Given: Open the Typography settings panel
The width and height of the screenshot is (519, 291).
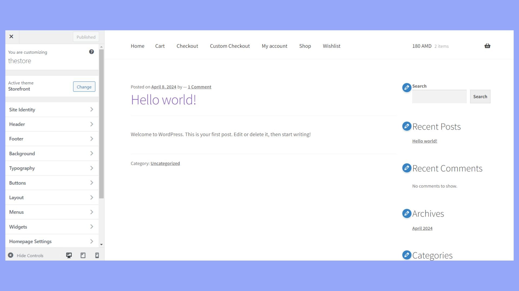Looking at the screenshot, I should 51,168.
